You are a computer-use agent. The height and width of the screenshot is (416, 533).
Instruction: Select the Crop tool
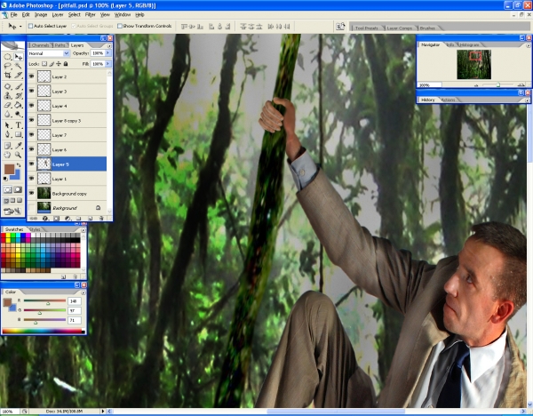(7, 76)
